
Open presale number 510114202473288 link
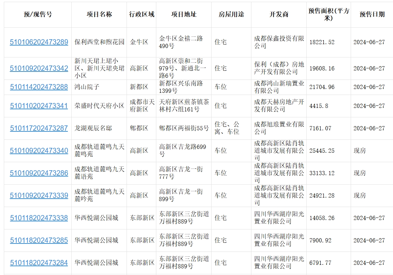(x=39, y=87)
